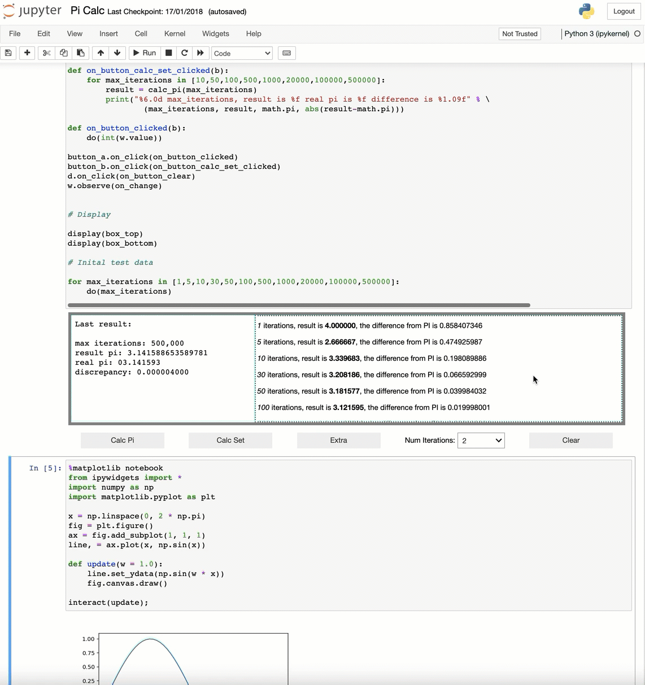Click the 'result pi: 3.141588653589781' text
The height and width of the screenshot is (685, 645).
[x=141, y=353]
